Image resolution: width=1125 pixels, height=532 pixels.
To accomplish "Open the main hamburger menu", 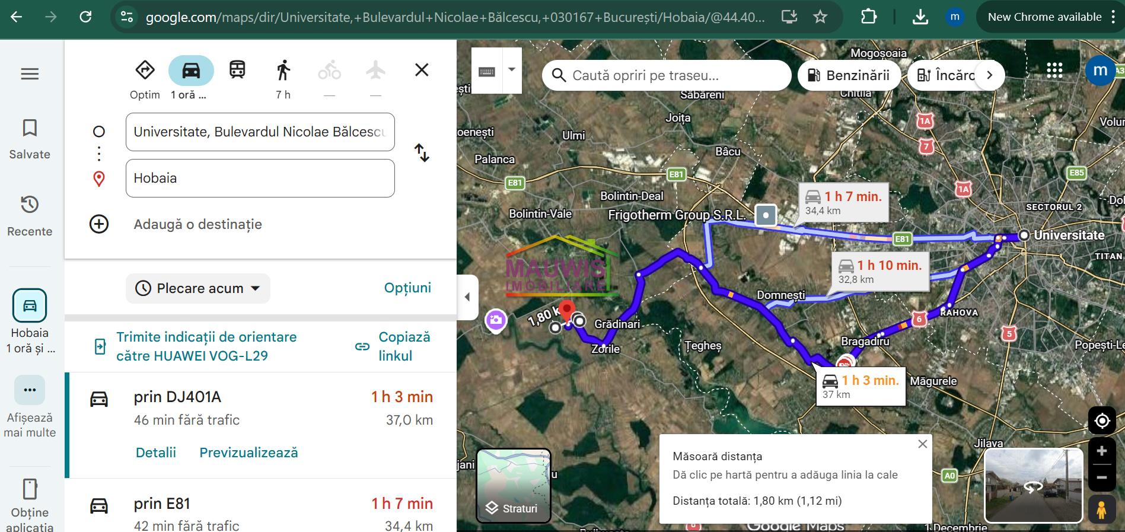I will click(x=30, y=74).
